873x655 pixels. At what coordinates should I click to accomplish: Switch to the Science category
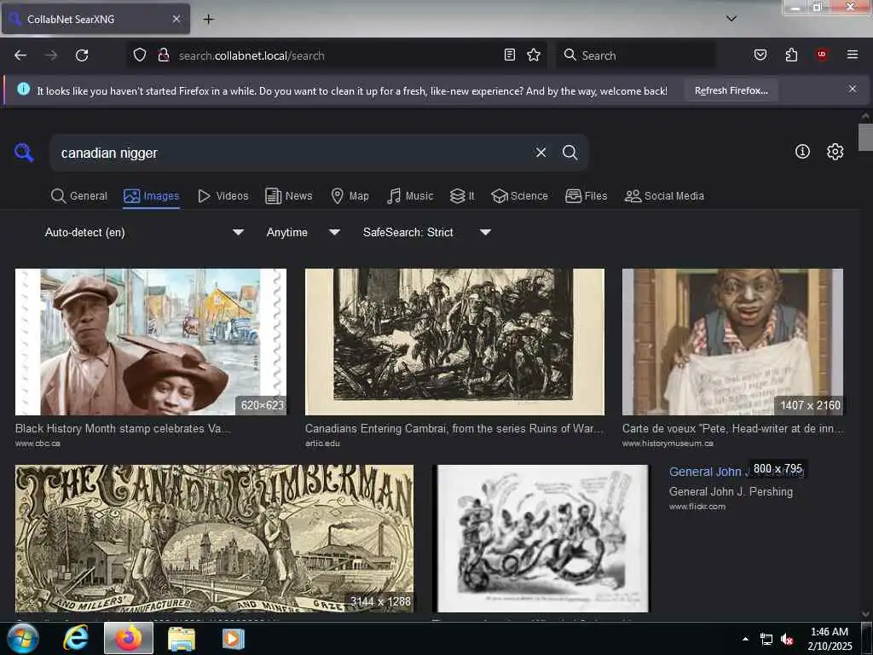point(519,196)
